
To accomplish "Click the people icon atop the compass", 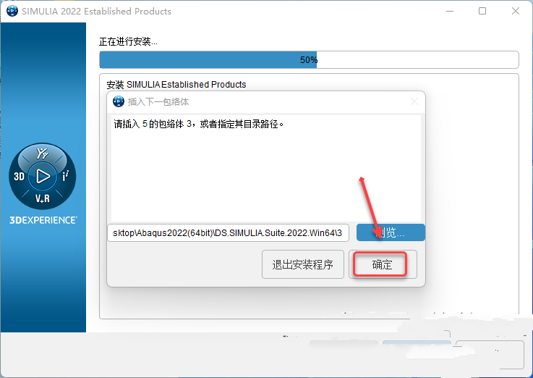I will [x=43, y=154].
